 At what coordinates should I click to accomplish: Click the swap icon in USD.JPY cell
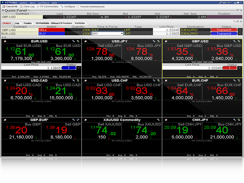point(158,41)
